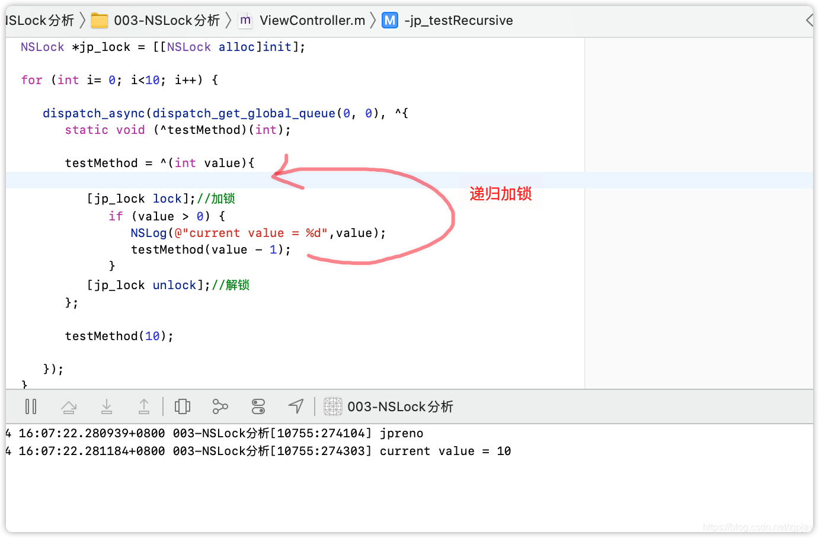The height and width of the screenshot is (538, 819).
Task: Click the blue M method icon
Action: pos(390,21)
